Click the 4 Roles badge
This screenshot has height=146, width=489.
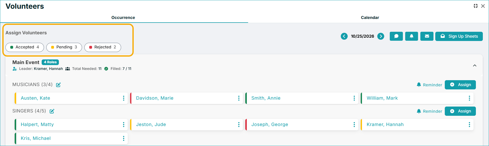(x=50, y=62)
